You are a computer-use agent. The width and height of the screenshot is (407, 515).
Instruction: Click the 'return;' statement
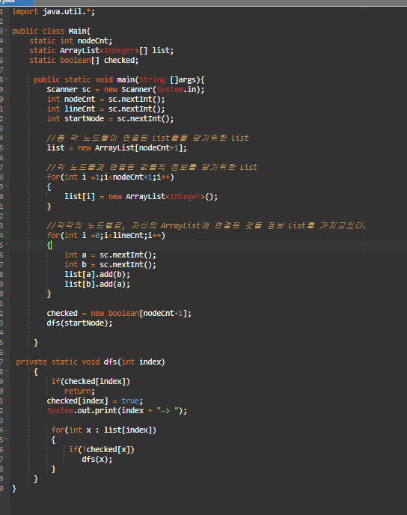(79, 391)
